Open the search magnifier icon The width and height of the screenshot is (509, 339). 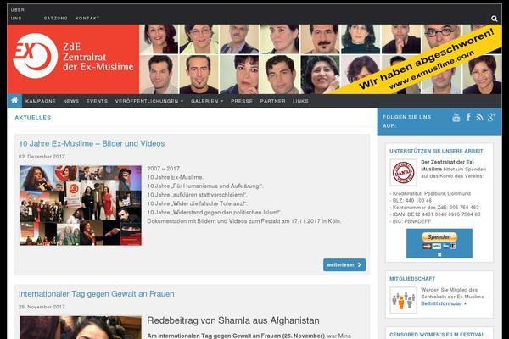click(x=494, y=19)
